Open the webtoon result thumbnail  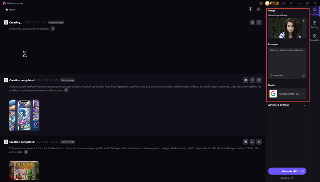(24, 115)
